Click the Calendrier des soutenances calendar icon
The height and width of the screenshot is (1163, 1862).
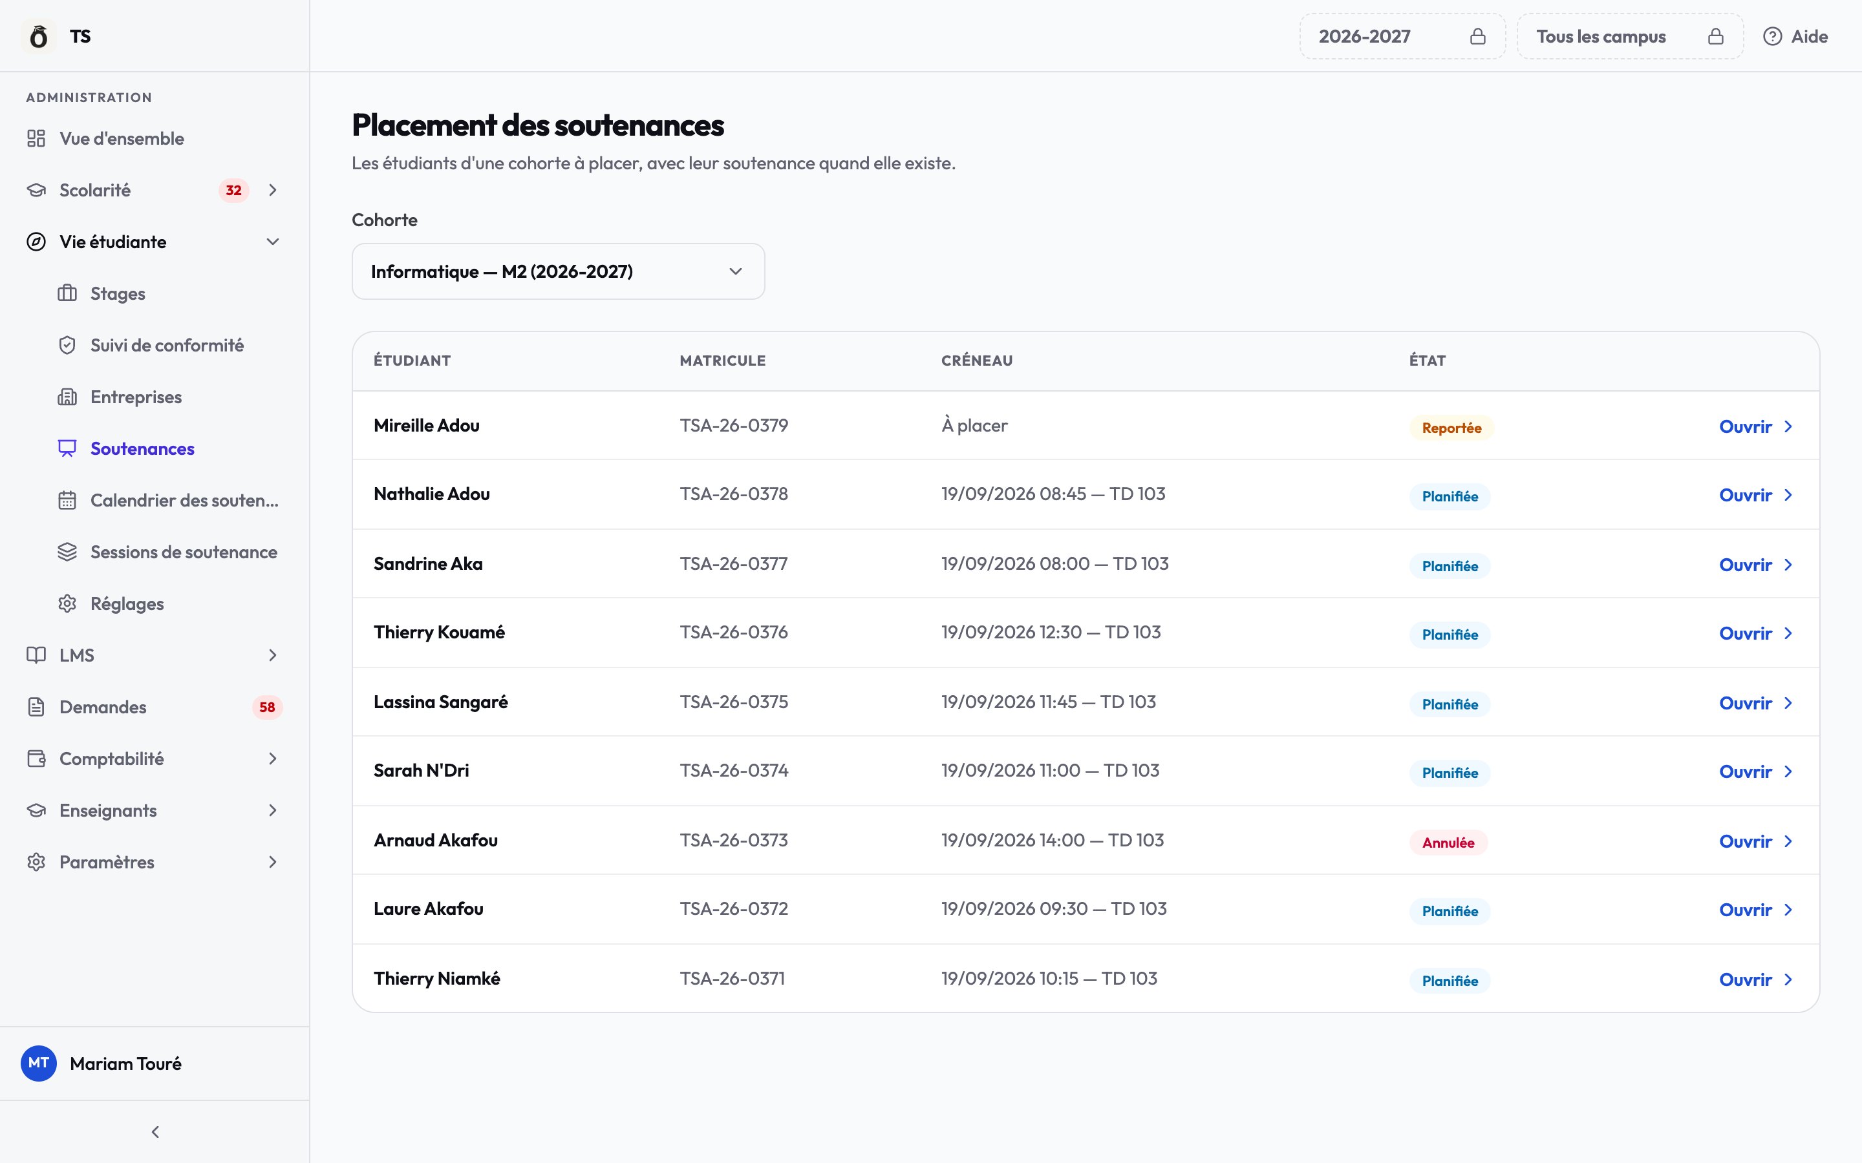pos(67,500)
